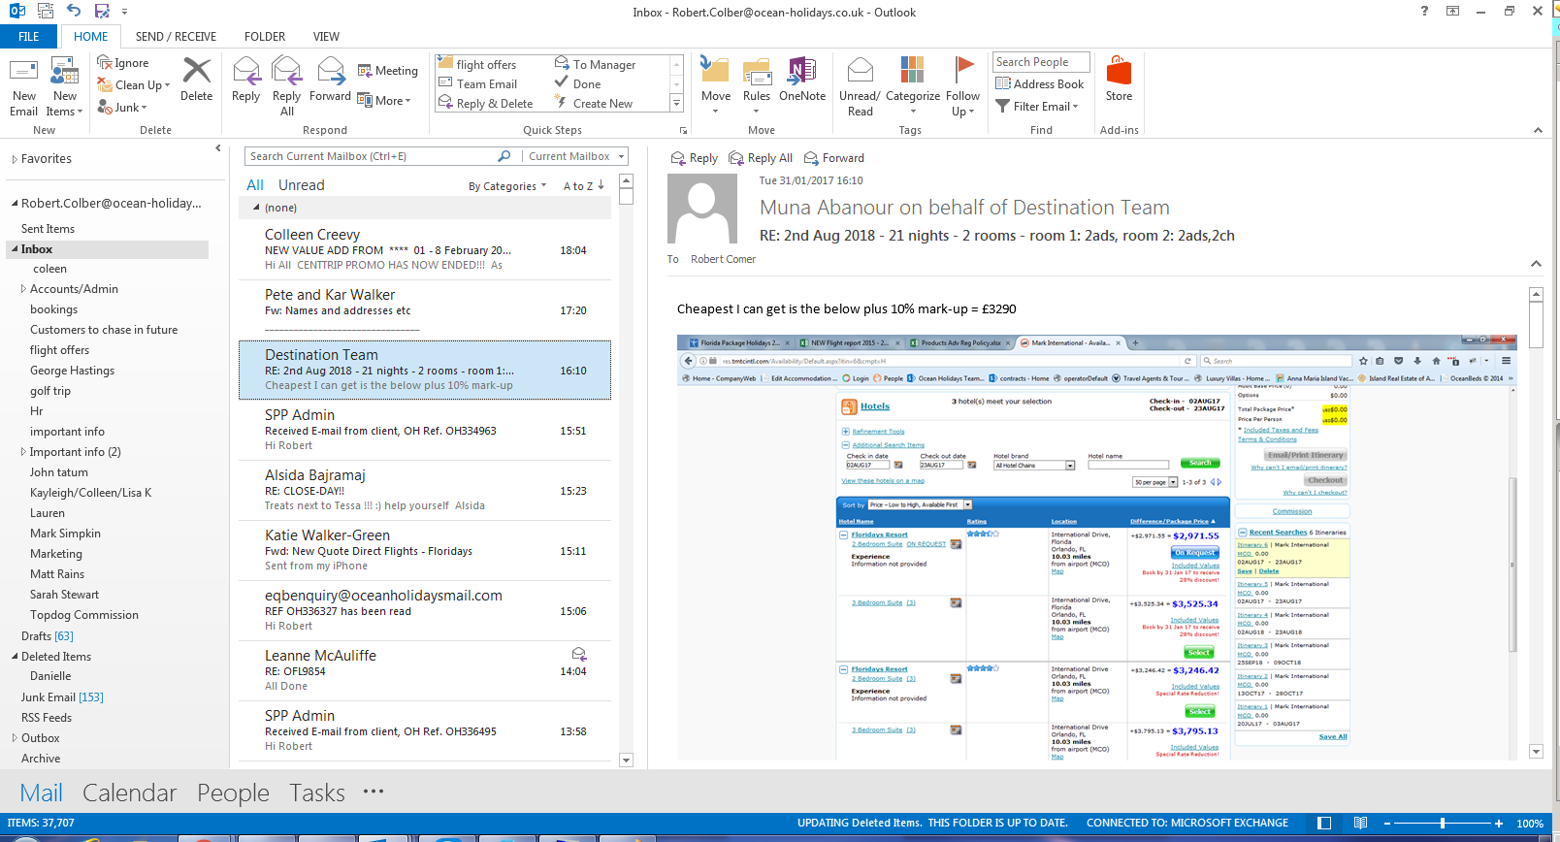Go to the People module
Viewport: 1560px width, 842px height.
[x=233, y=793]
